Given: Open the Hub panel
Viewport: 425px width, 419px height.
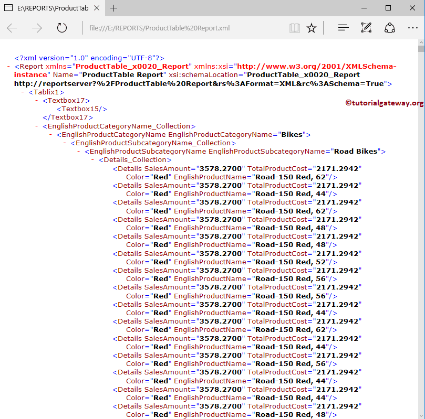Looking at the screenshot, I should click(343, 28).
